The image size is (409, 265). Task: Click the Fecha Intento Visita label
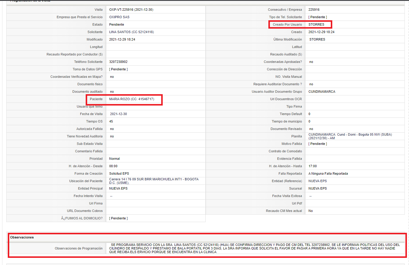(88, 196)
